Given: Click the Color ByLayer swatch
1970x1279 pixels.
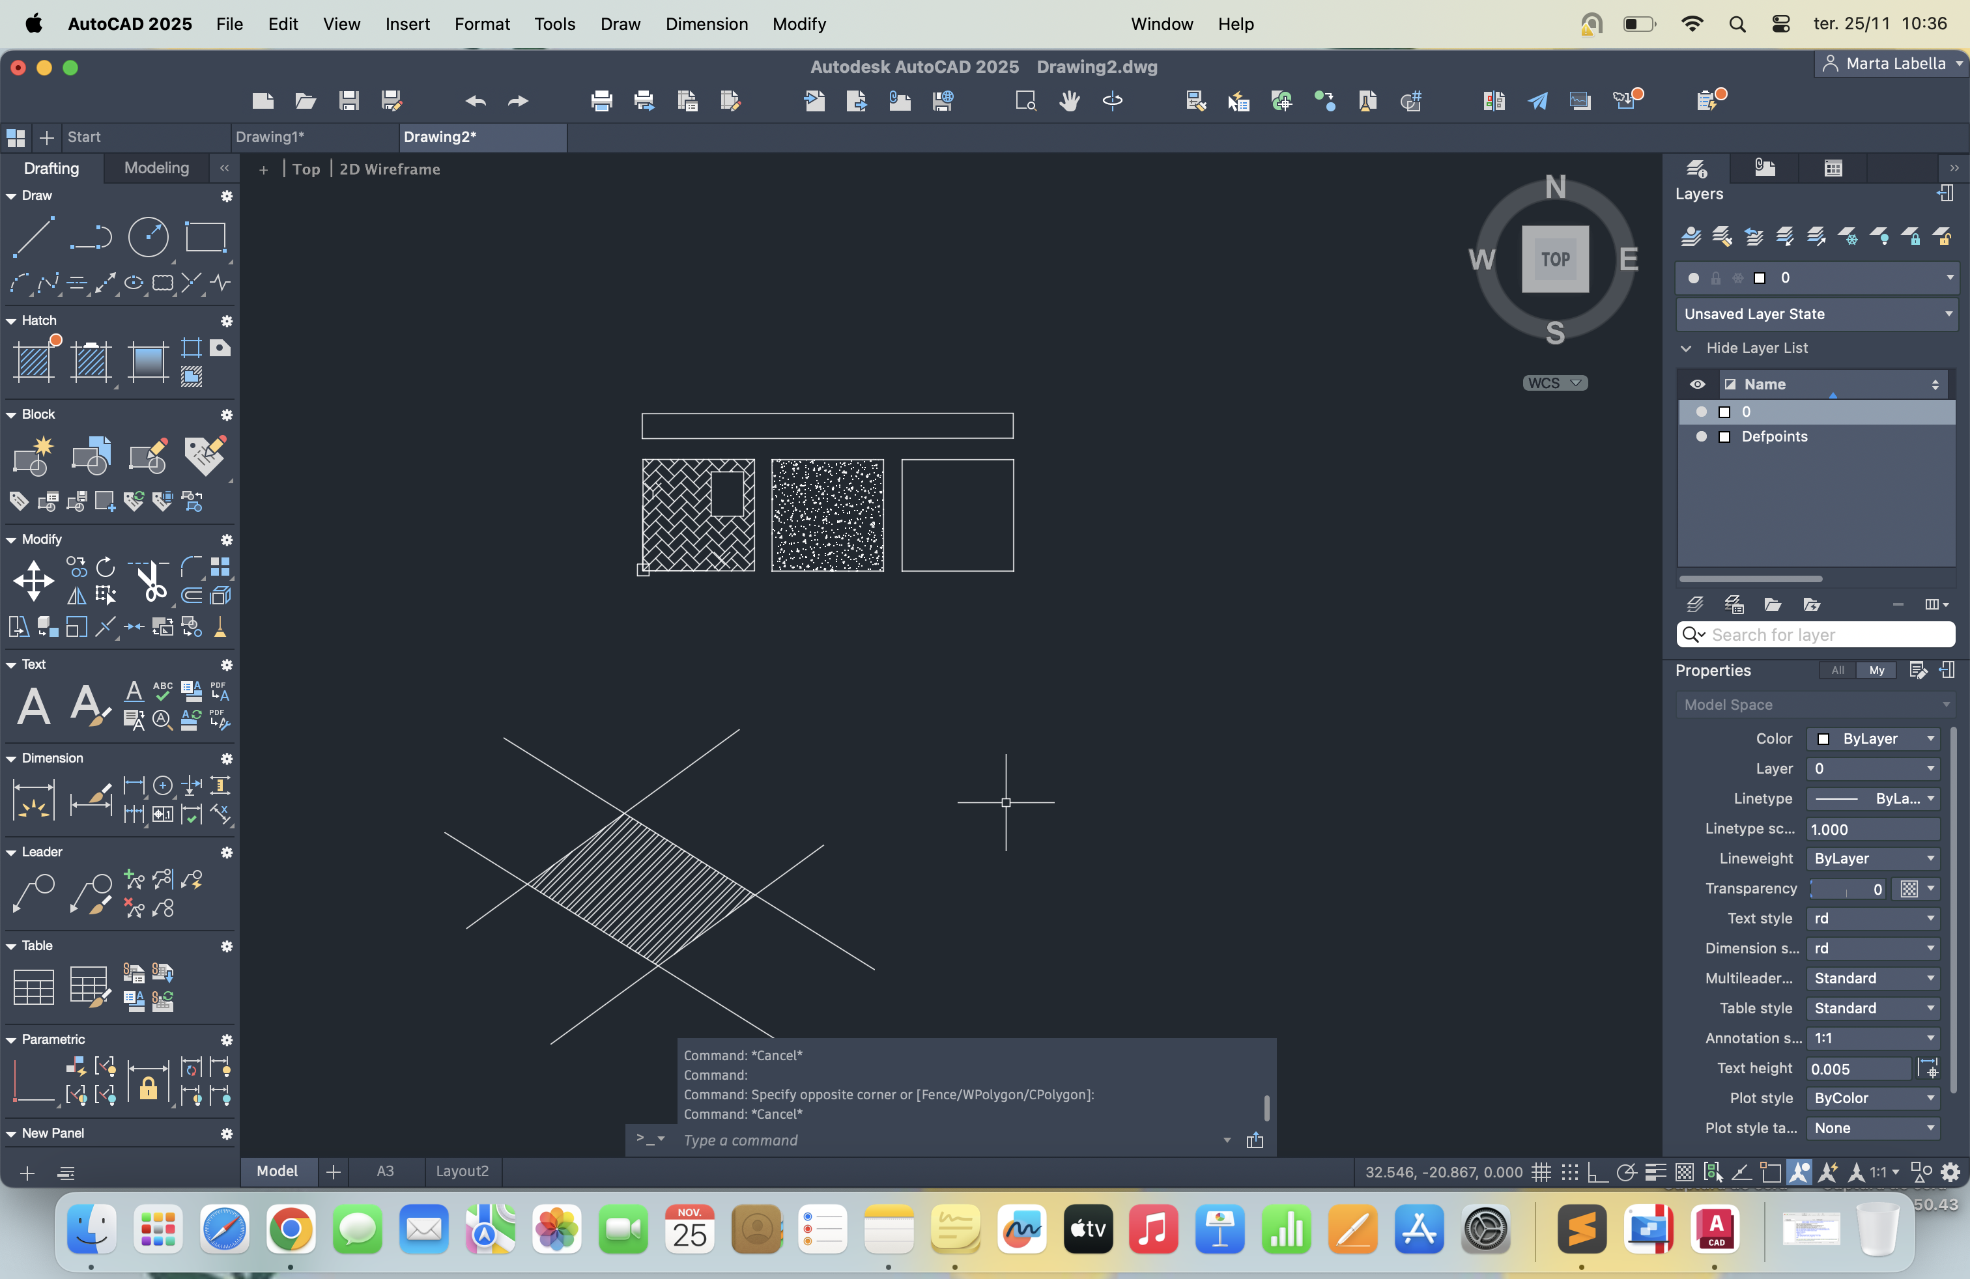Looking at the screenshot, I should tap(1823, 738).
